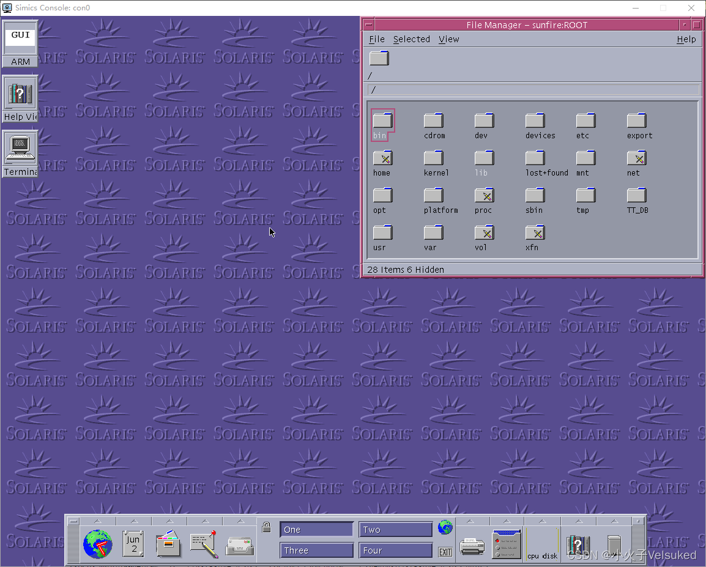Lock the screen with padlock button
The image size is (706, 567).
pyautogui.click(x=267, y=527)
